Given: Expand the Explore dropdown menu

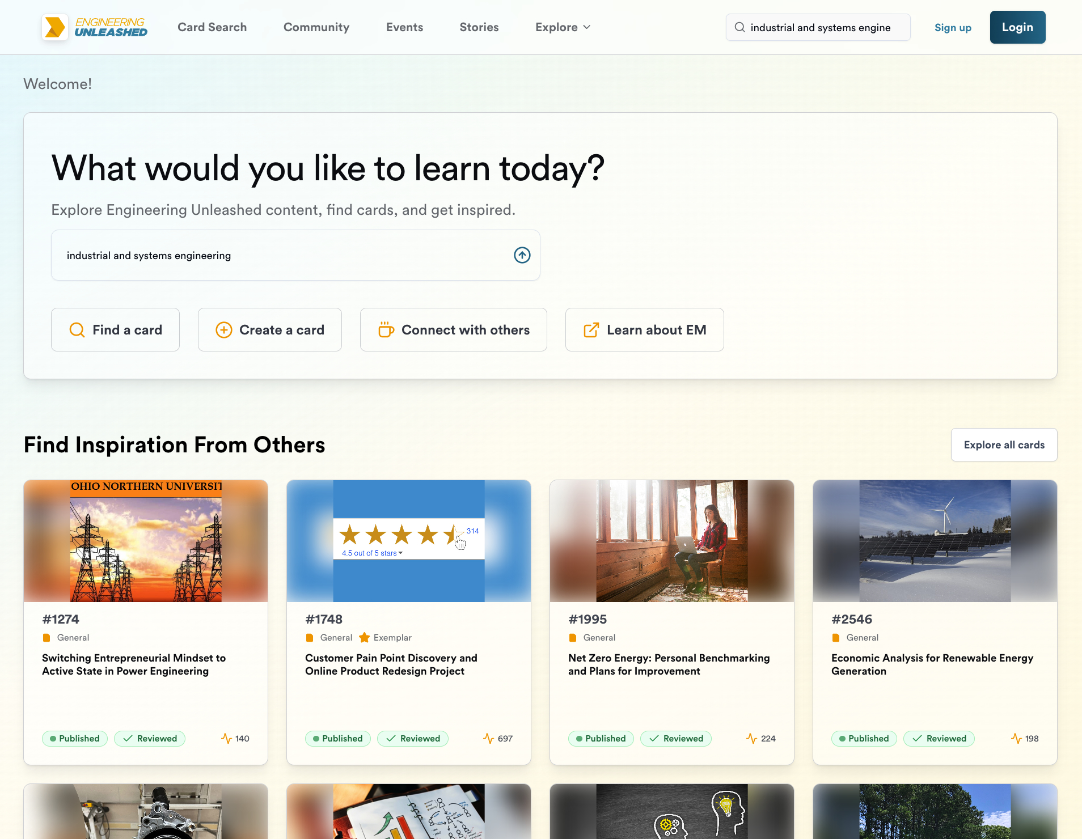Looking at the screenshot, I should click(x=563, y=27).
